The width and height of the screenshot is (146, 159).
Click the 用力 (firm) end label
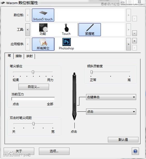(x=50, y=80)
